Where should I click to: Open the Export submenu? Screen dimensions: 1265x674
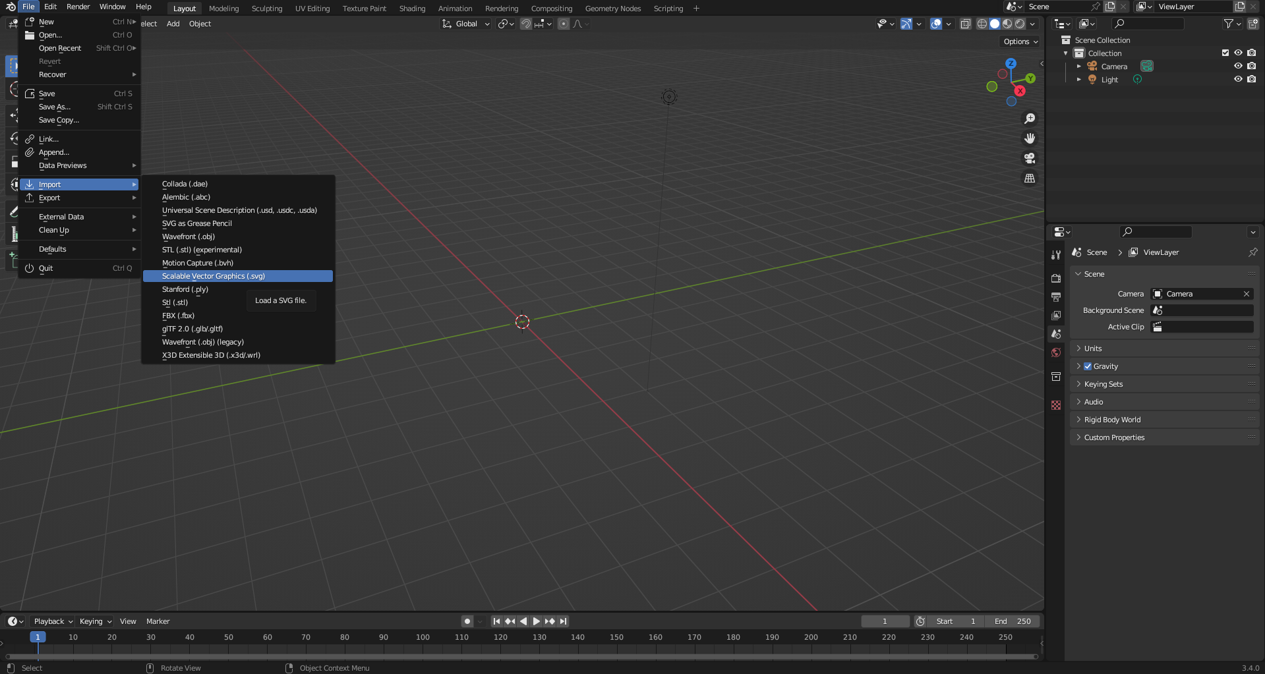point(80,198)
